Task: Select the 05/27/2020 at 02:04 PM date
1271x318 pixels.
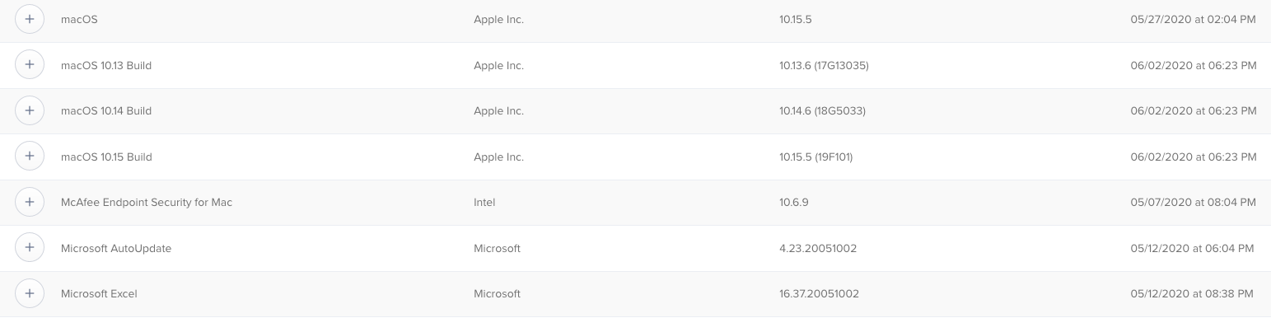Action: [x=1194, y=19]
